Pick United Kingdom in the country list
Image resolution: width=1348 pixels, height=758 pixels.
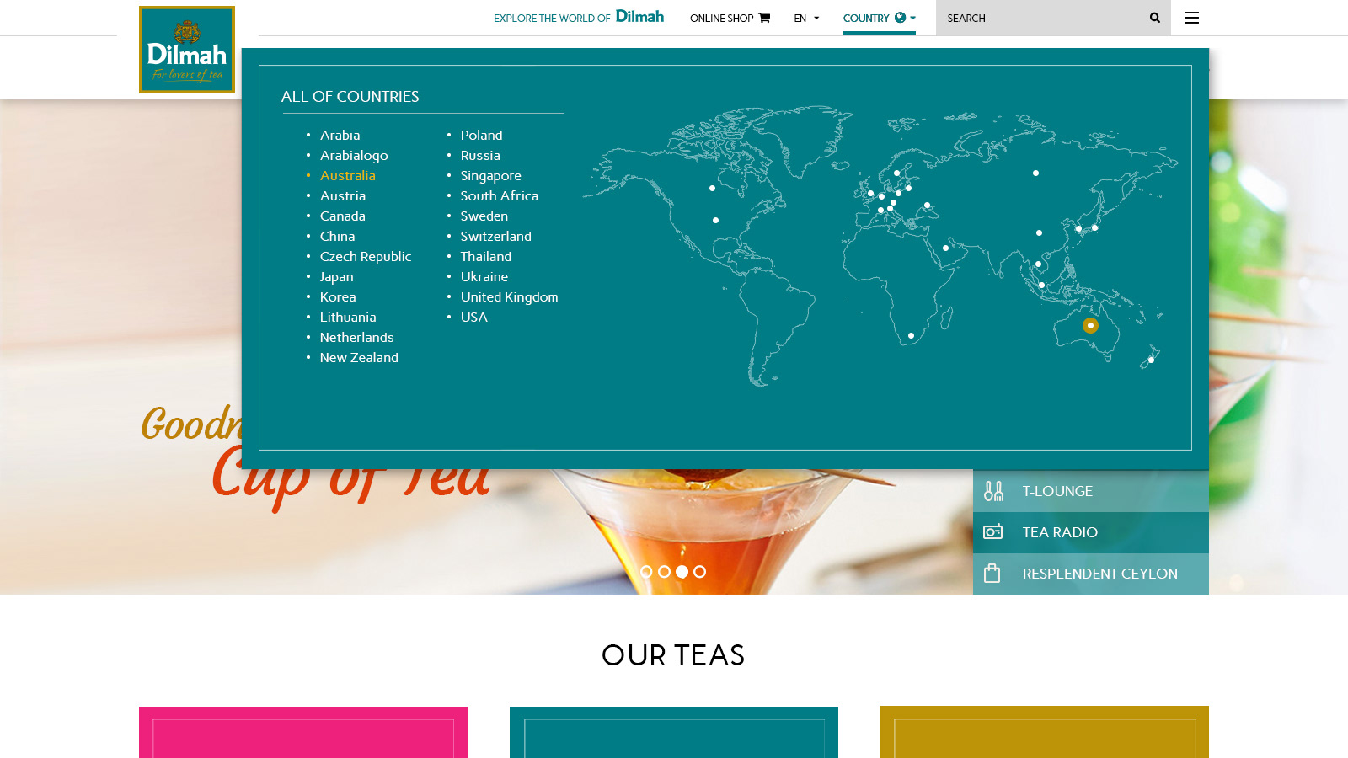(510, 296)
